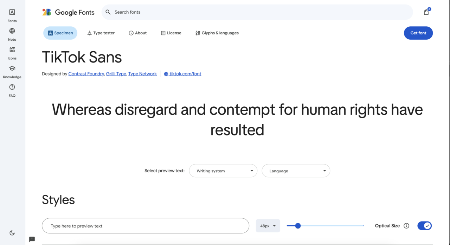Select the Specimen tab
This screenshot has width=450, height=245.
(60, 33)
